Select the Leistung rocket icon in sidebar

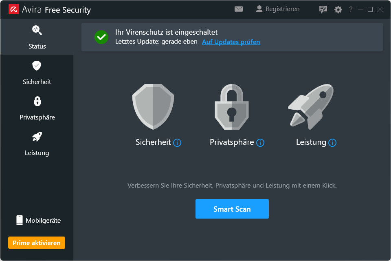[x=37, y=136]
